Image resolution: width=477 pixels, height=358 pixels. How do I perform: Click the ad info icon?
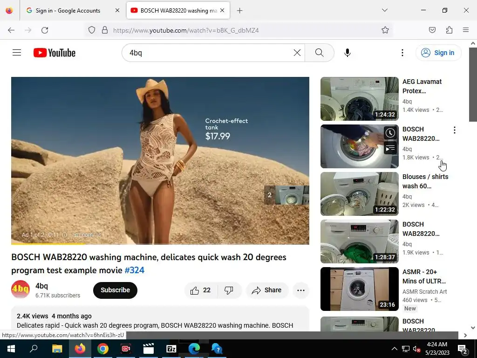pyautogui.click(x=64, y=235)
